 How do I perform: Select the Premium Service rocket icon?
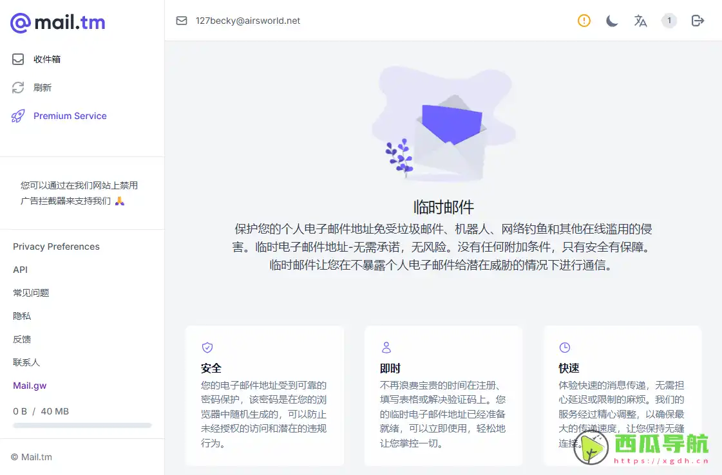point(18,115)
